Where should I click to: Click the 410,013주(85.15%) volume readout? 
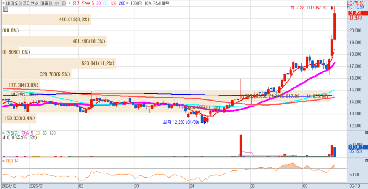pyautogui.click(x=20, y=138)
